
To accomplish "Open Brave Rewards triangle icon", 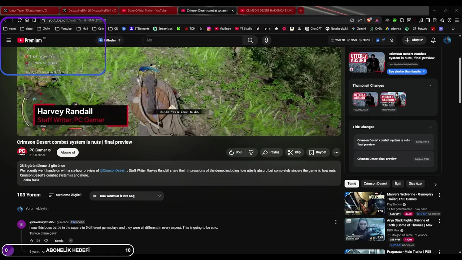I will [377, 20].
